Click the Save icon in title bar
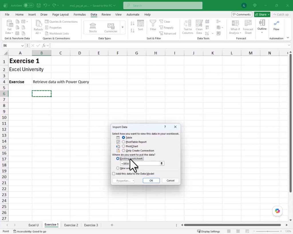Viewport: 293px width, 234px height. (x=39, y=5)
